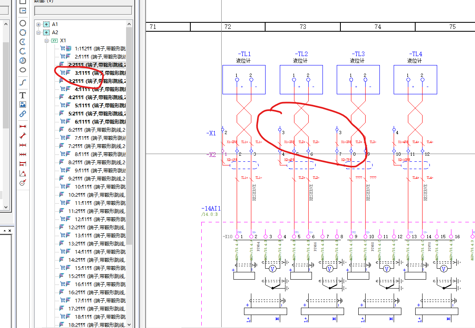Collapse the X1 terminal strip node
Viewport: 475px width, 328px height.
(47, 41)
